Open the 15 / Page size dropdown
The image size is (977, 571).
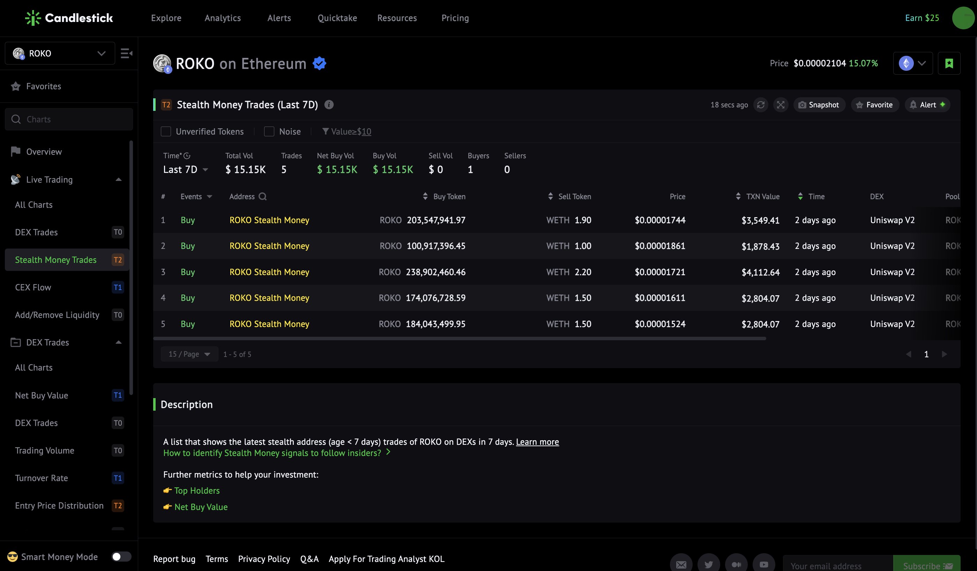tap(189, 354)
